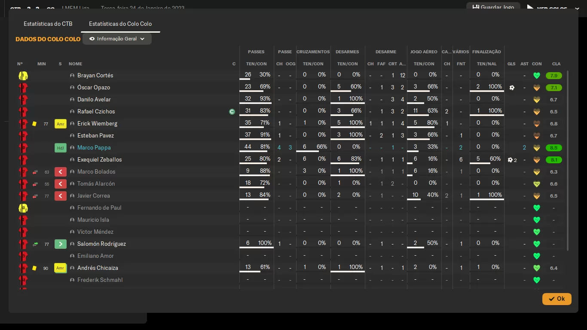Image resolution: width=587 pixels, height=330 pixels.
Task: Open player Brayan Cortés
Action: click(x=95, y=75)
